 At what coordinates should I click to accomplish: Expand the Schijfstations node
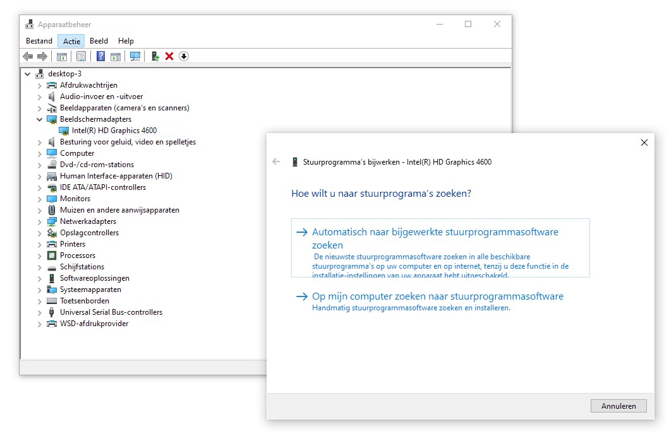(39, 267)
